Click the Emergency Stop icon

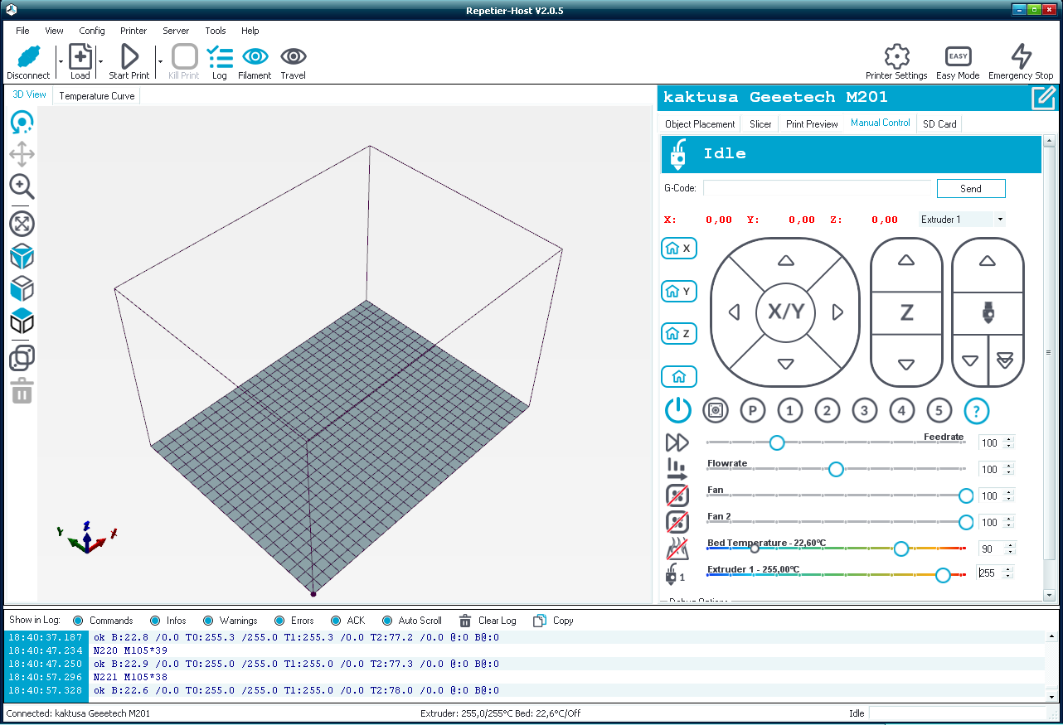point(1021,57)
